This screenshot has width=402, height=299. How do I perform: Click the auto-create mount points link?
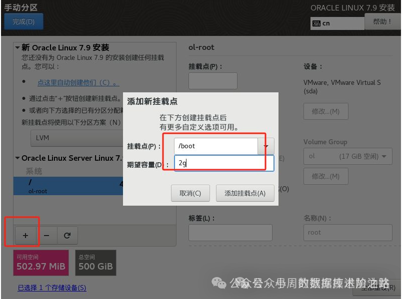[x=78, y=83]
